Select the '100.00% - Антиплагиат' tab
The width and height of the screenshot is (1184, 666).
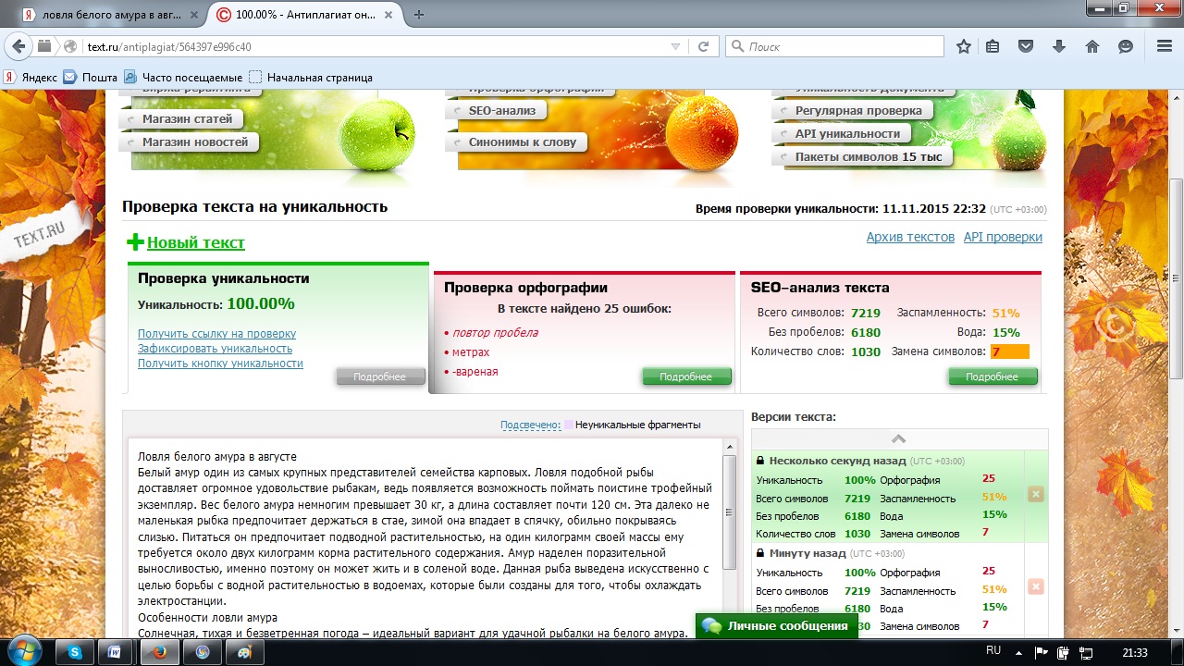(307, 15)
